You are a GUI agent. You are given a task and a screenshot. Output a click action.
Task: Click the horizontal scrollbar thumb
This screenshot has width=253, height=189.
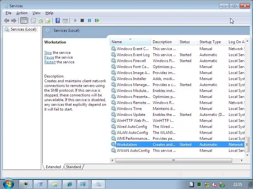(x=174, y=160)
